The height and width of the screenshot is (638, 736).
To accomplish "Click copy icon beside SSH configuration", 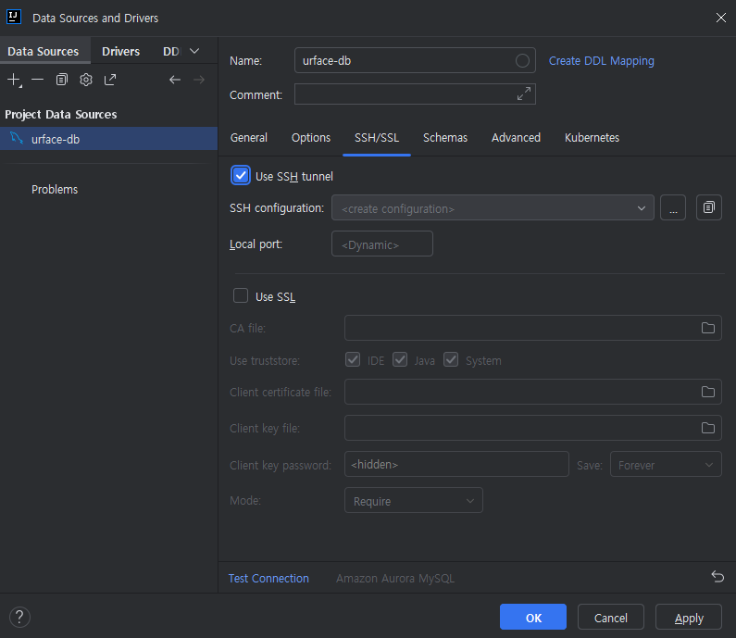I will (x=709, y=208).
